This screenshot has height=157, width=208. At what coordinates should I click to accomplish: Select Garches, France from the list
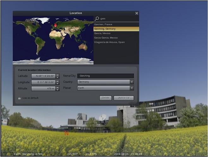click(x=103, y=24)
